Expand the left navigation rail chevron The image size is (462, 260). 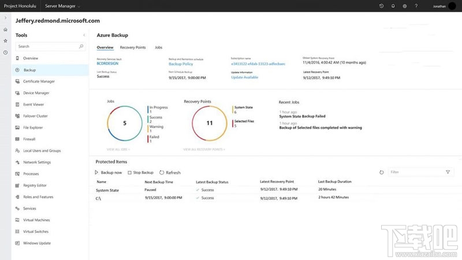click(5, 18)
